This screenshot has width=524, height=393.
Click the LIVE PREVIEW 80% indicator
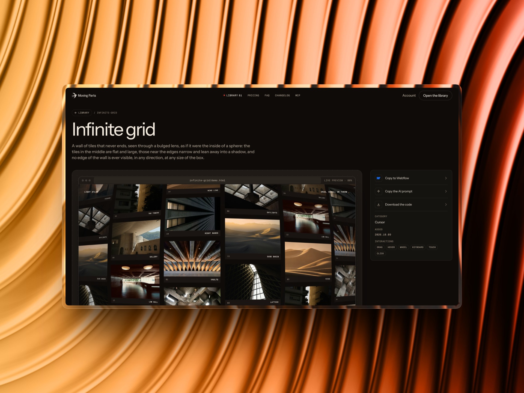tap(338, 180)
